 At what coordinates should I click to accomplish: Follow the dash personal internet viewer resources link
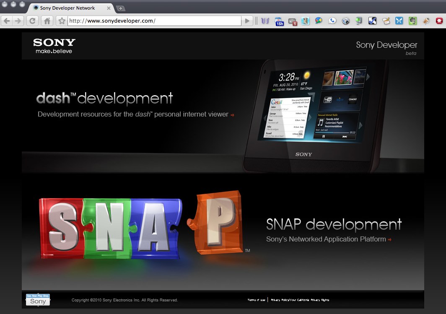136,114
